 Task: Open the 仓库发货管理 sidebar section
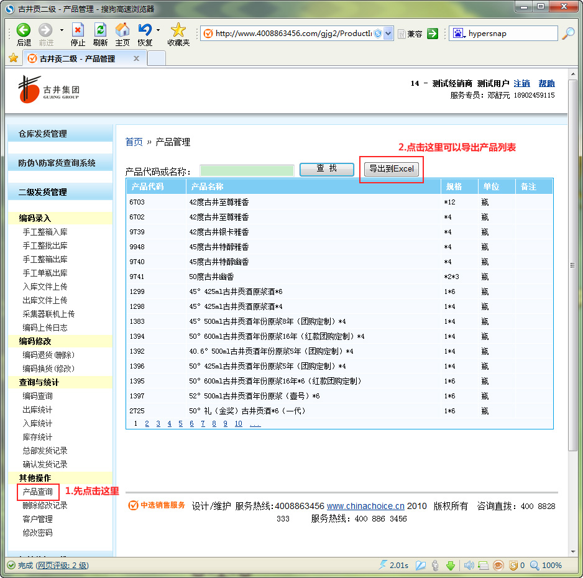click(60, 134)
